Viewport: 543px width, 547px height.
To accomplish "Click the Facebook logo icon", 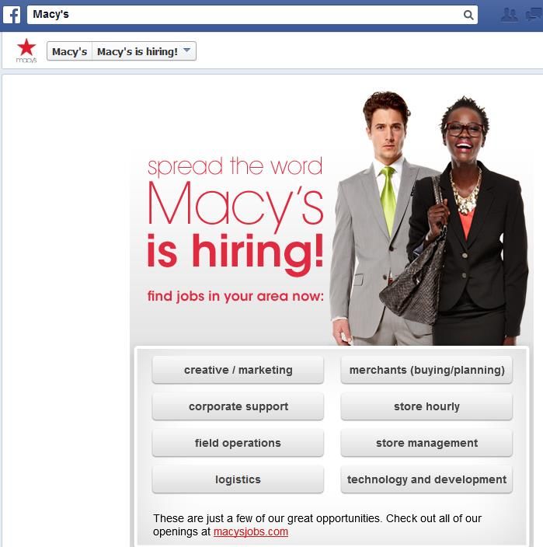I will click(12, 15).
